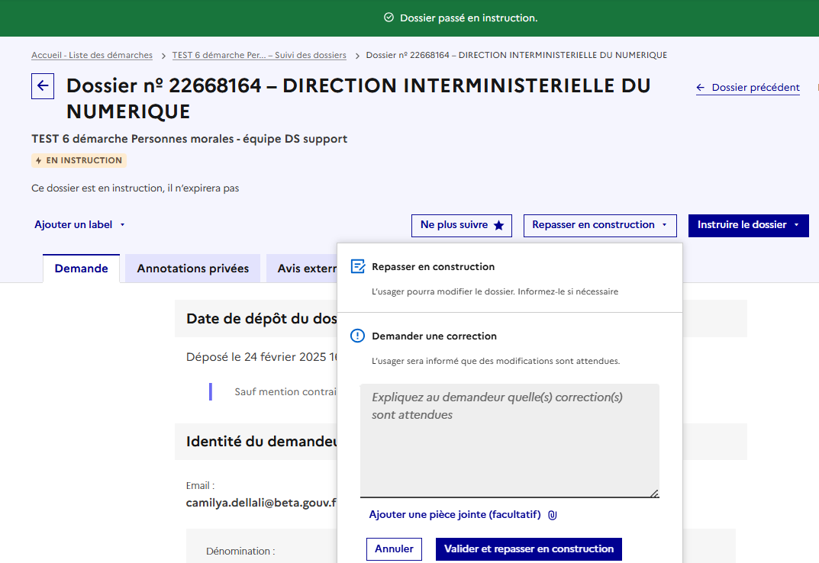The height and width of the screenshot is (563, 819).
Task: Click Ajouter une pièce jointe link
Action: (454, 515)
